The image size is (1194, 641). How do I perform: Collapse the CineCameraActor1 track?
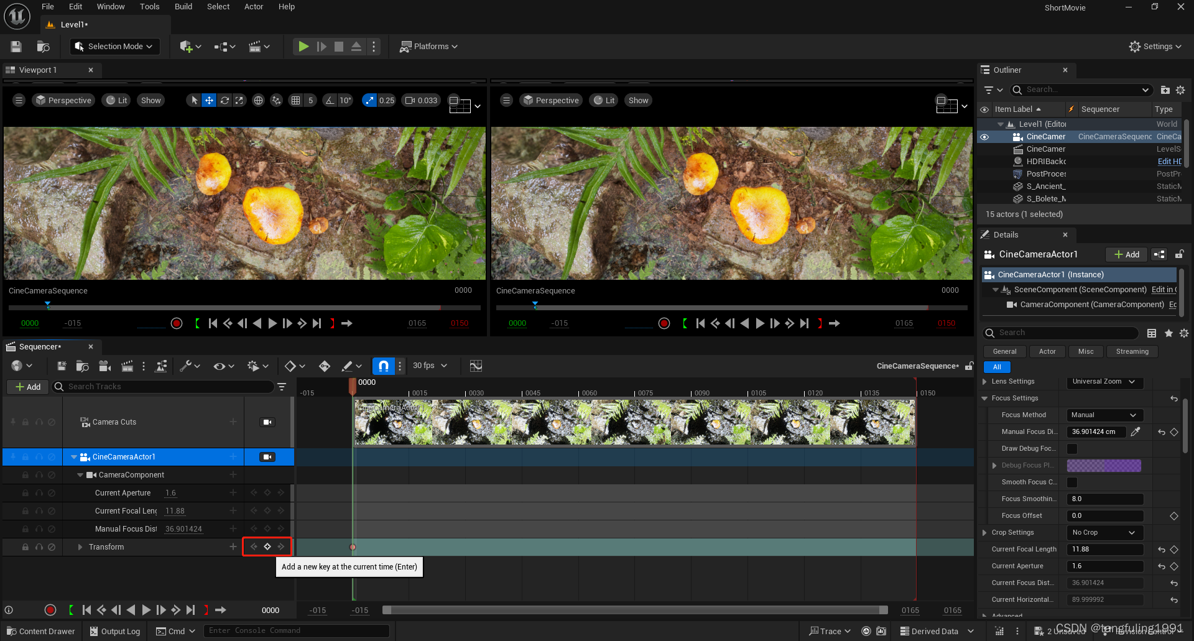point(74,457)
